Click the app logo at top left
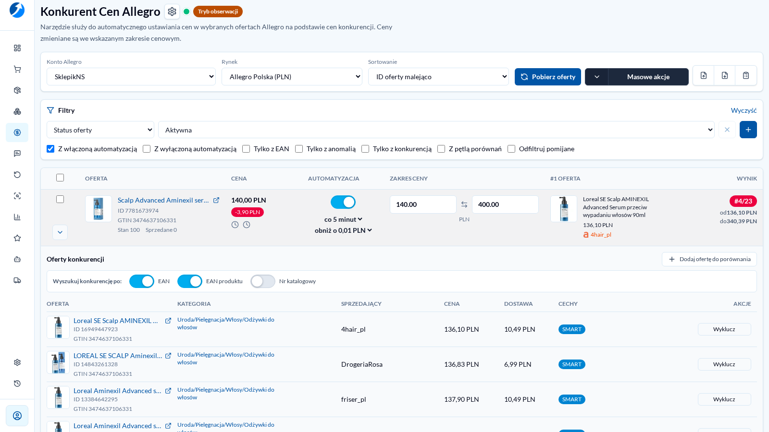Screen dimensions: 769x432 click(17, 10)
